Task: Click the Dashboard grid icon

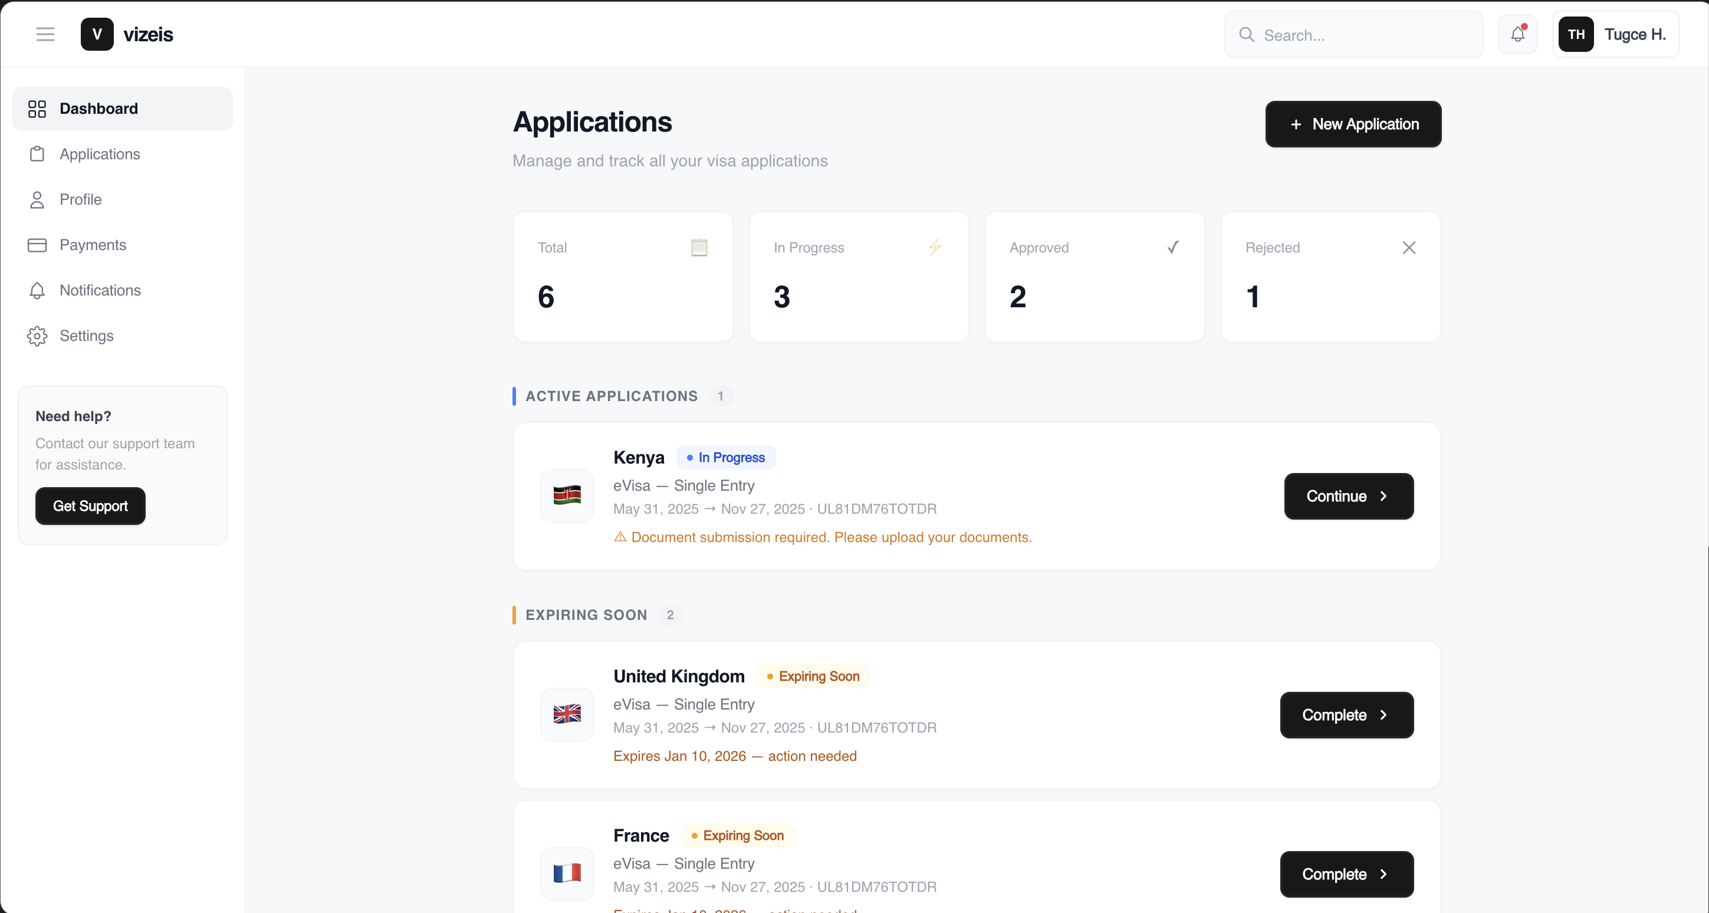Action: pos(37,109)
